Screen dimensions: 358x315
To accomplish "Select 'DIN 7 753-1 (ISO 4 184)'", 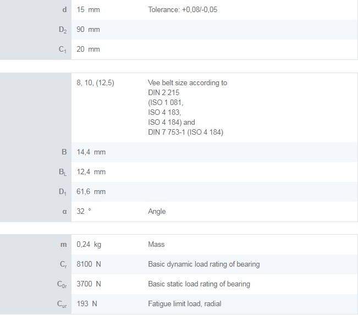I will click(186, 132).
